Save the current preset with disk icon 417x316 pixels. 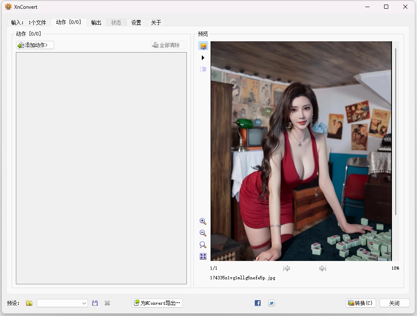point(95,303)
